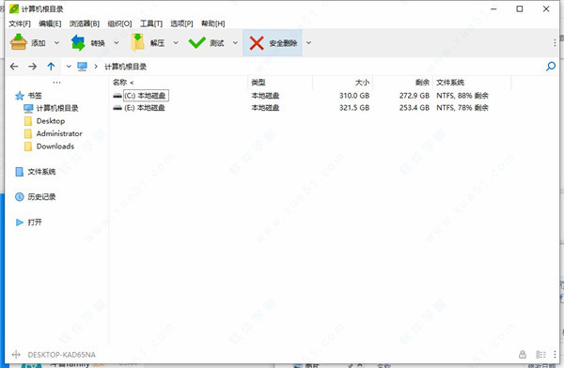This screenshot has width=564, height=368.
Task: Click the Add (添加) archive toolbar icon
Action: click(x=19, y=42)
